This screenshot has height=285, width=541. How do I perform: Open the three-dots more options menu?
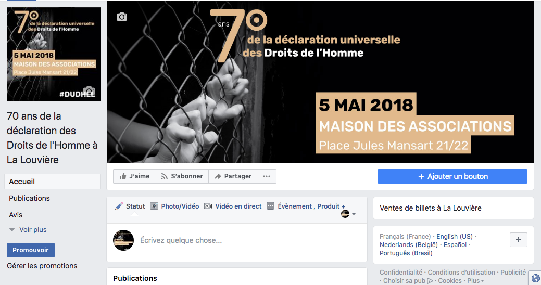(x=267, y=176)
